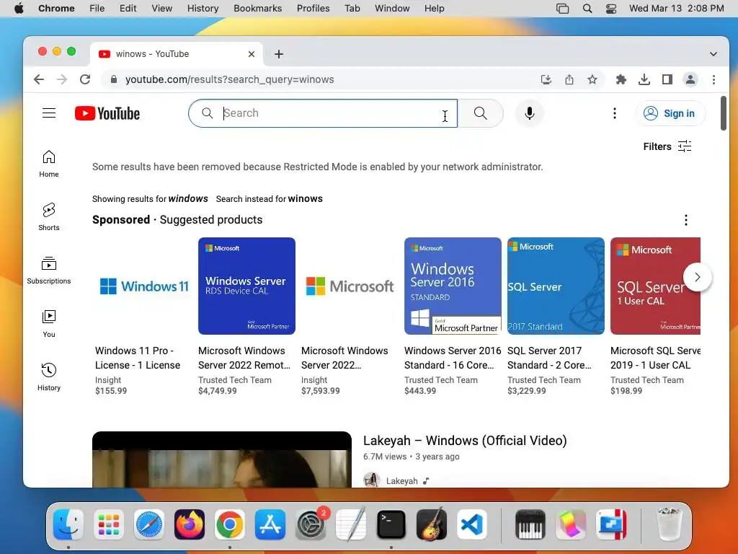
Task: Open History in the sidebar
Action: tap(49, 377)
